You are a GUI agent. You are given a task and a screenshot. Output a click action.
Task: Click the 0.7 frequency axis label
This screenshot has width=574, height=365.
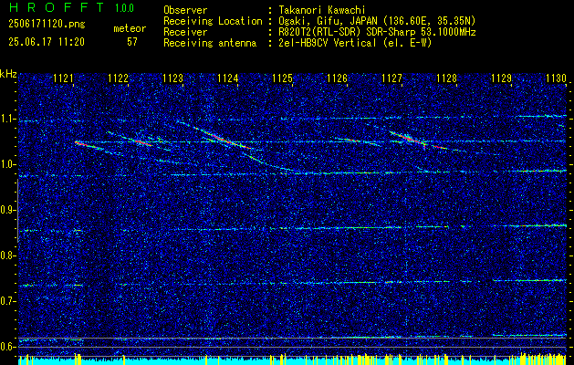[x=7, y=301]
